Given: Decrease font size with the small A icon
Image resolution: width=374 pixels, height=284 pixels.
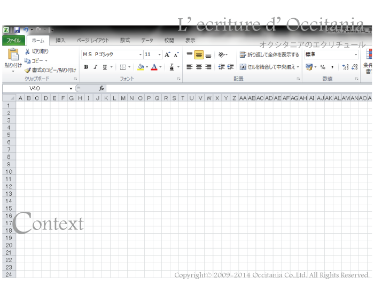Looking at the screenshot, I should point(176,55).
